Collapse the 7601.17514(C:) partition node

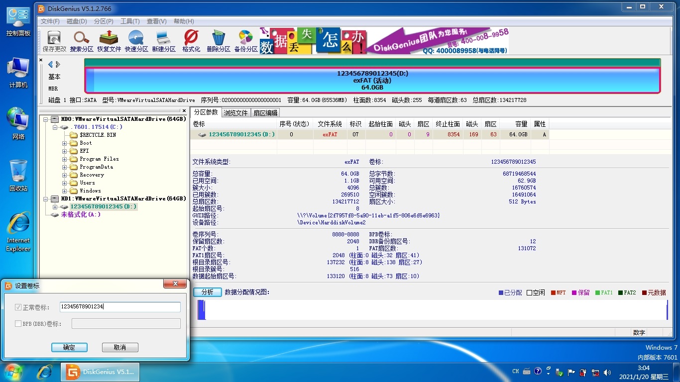[55, 127]
